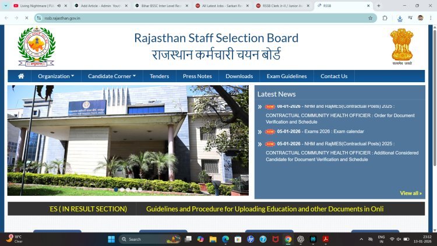Click the building photo carousel image
Image resolution: width=437 pixels, height=246 pixels.
pos(128,140)
